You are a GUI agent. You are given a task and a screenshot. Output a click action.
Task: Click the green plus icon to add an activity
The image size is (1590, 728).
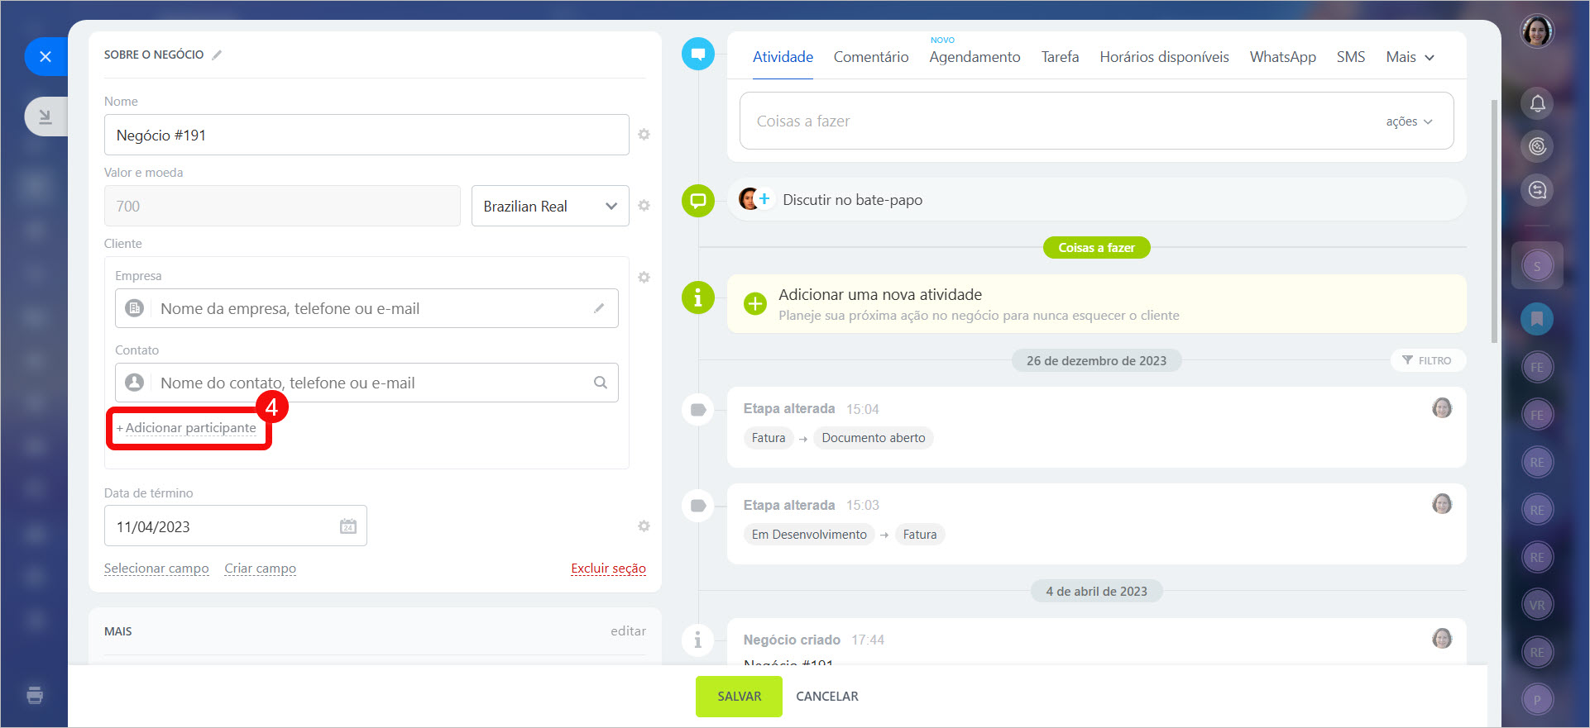(x=754, y=304)
